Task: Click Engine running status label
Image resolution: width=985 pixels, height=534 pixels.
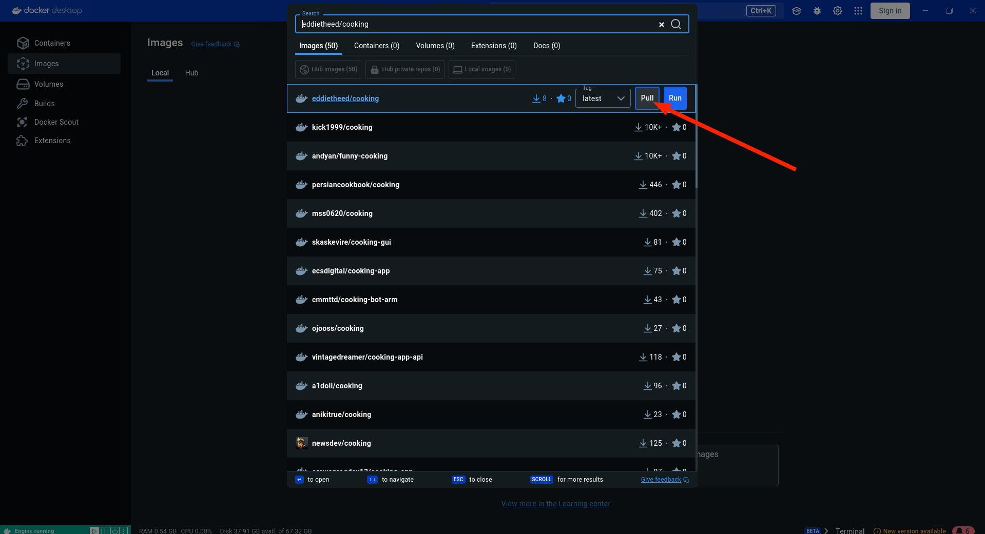Action: point(34,531)
